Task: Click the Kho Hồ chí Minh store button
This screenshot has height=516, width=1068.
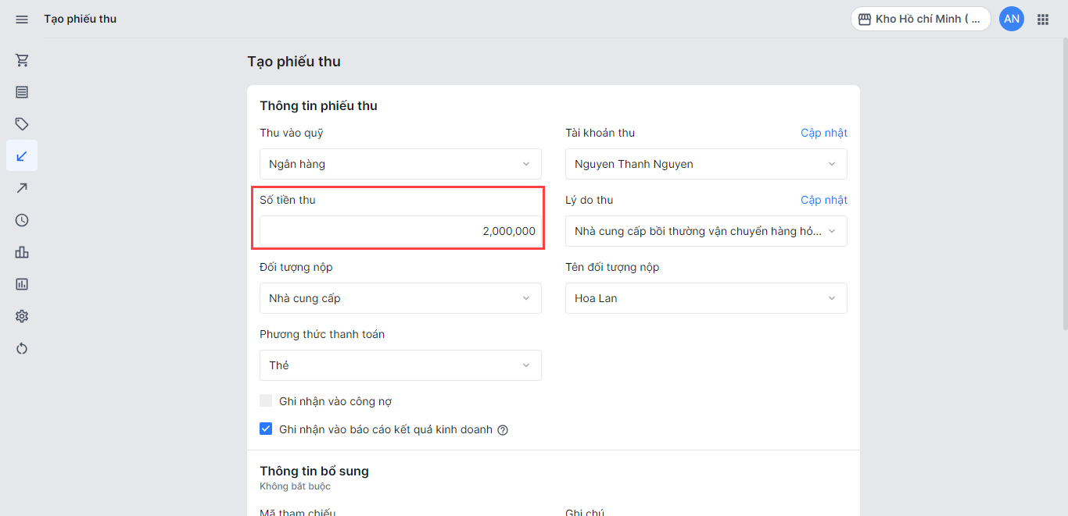Action: [x=920, y=19]
